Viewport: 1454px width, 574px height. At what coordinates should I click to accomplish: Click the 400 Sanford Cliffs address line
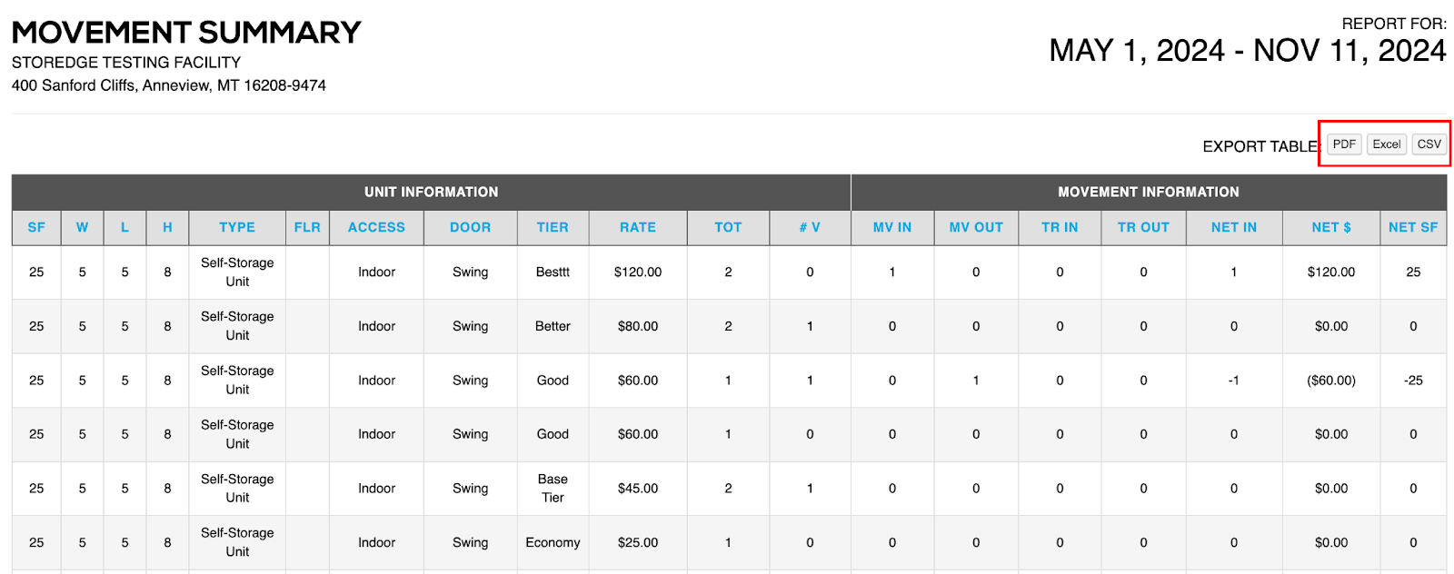(169, 85)
